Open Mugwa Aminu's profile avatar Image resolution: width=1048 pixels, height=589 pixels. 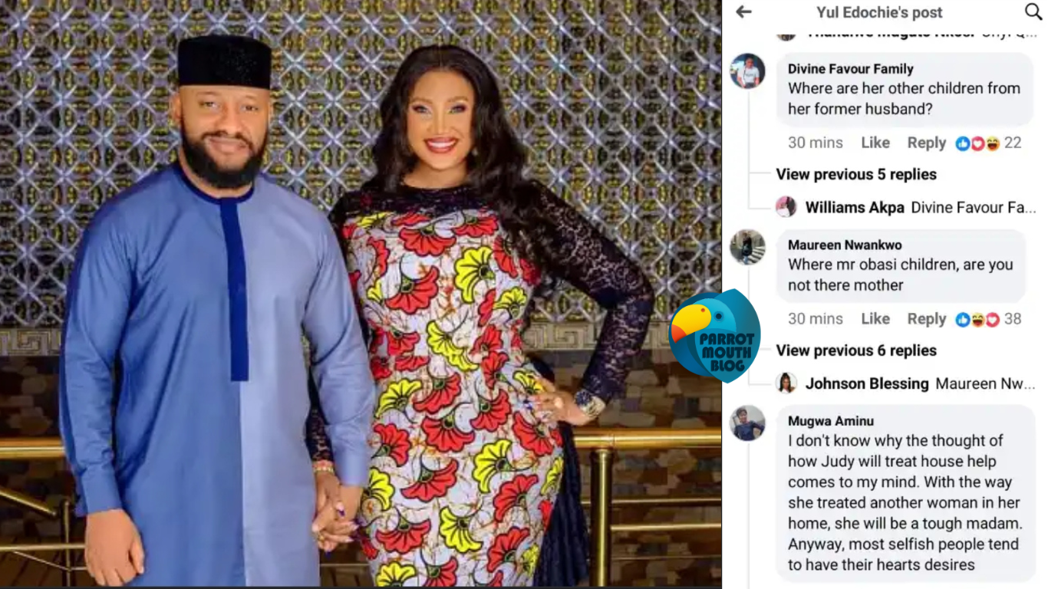point(747,423)
